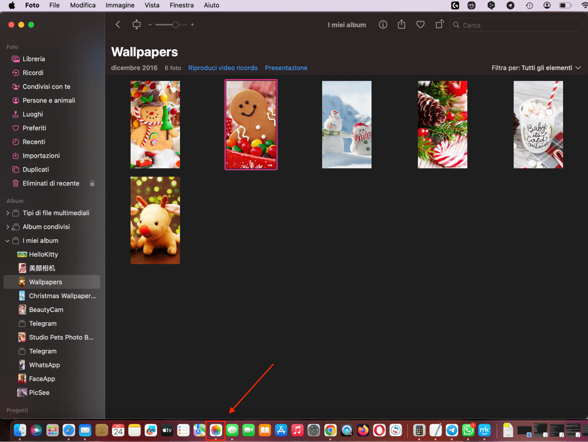588x442 pixels.
Task: Select Libreria in the sidebar
Action: [x=34, y=59]
